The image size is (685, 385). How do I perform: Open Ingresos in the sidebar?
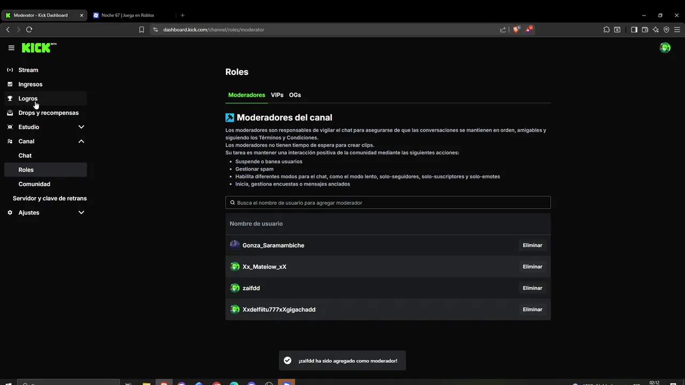click(45, 84)
